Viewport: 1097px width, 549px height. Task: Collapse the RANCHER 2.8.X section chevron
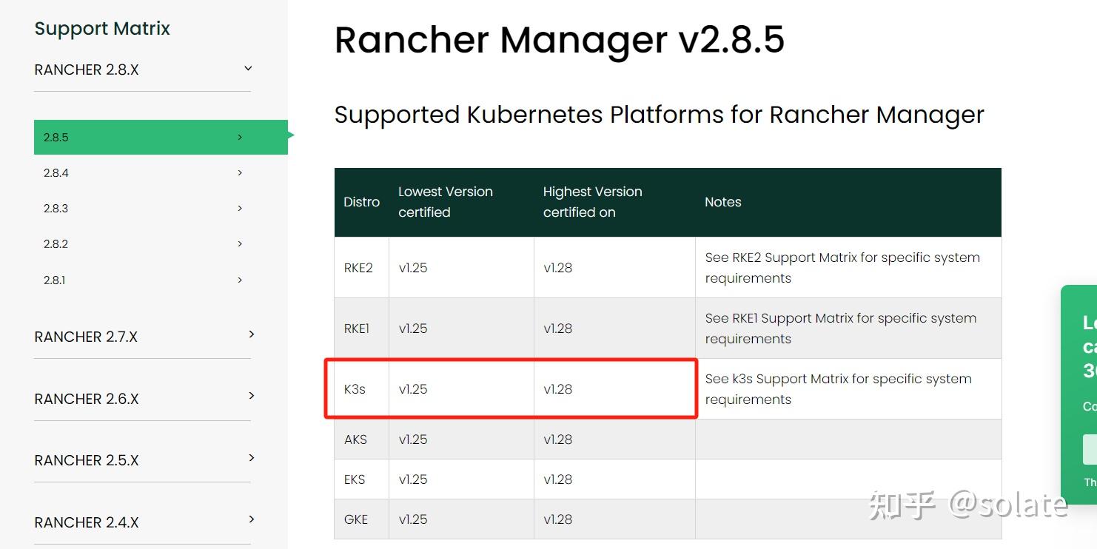[x=248, y=69]
